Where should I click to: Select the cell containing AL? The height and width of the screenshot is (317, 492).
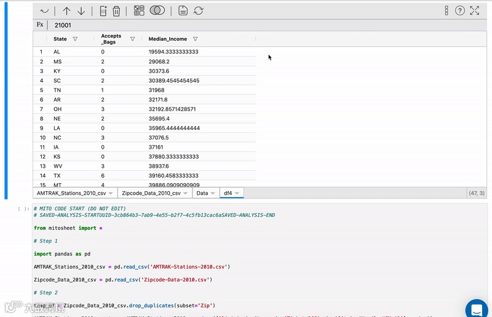click(x=70, y=52)
